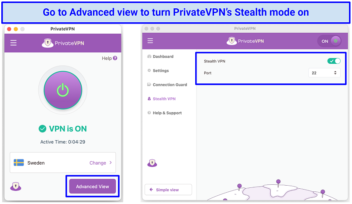The height and width of the screenshot is (204, 352).
Task: Click back arrow on Simple view button
Action: [151, 190]
